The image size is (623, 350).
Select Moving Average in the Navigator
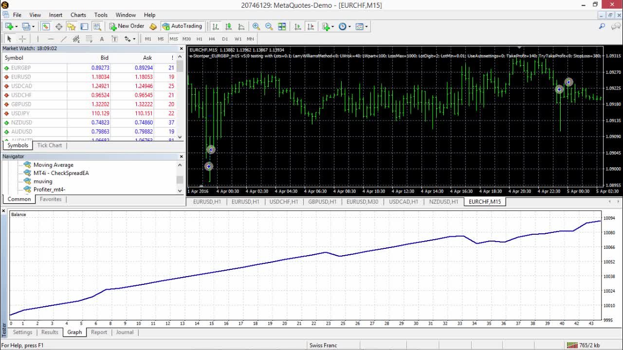[54, 165]
